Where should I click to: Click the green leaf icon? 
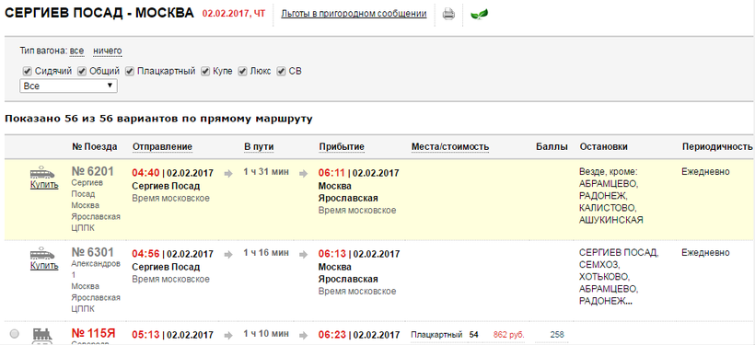(x=479, y=15)
